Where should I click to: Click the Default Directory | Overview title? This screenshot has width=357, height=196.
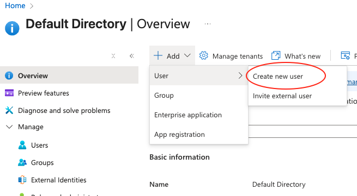tap(108, 24)
